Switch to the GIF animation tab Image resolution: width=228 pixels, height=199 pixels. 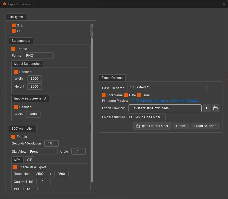[x=29, y=160]
